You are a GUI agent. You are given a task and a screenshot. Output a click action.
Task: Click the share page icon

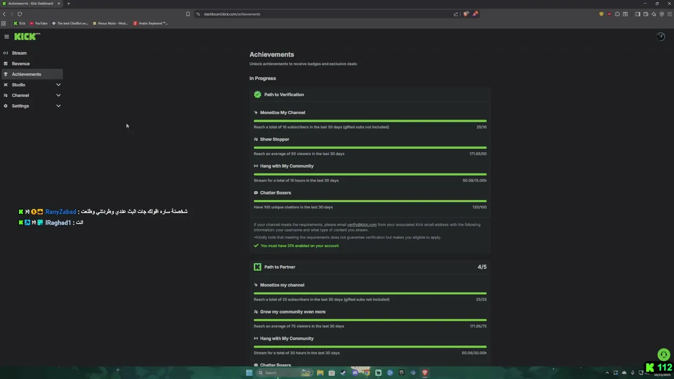coord(456,14)
